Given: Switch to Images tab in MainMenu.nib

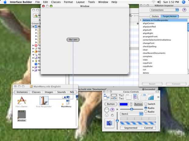Looking at the screenshot, I should click(x=49, y=92).
